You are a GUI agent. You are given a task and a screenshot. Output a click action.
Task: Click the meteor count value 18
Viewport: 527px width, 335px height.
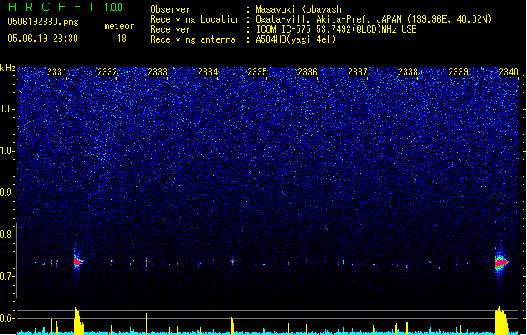(x=121, y=39)
